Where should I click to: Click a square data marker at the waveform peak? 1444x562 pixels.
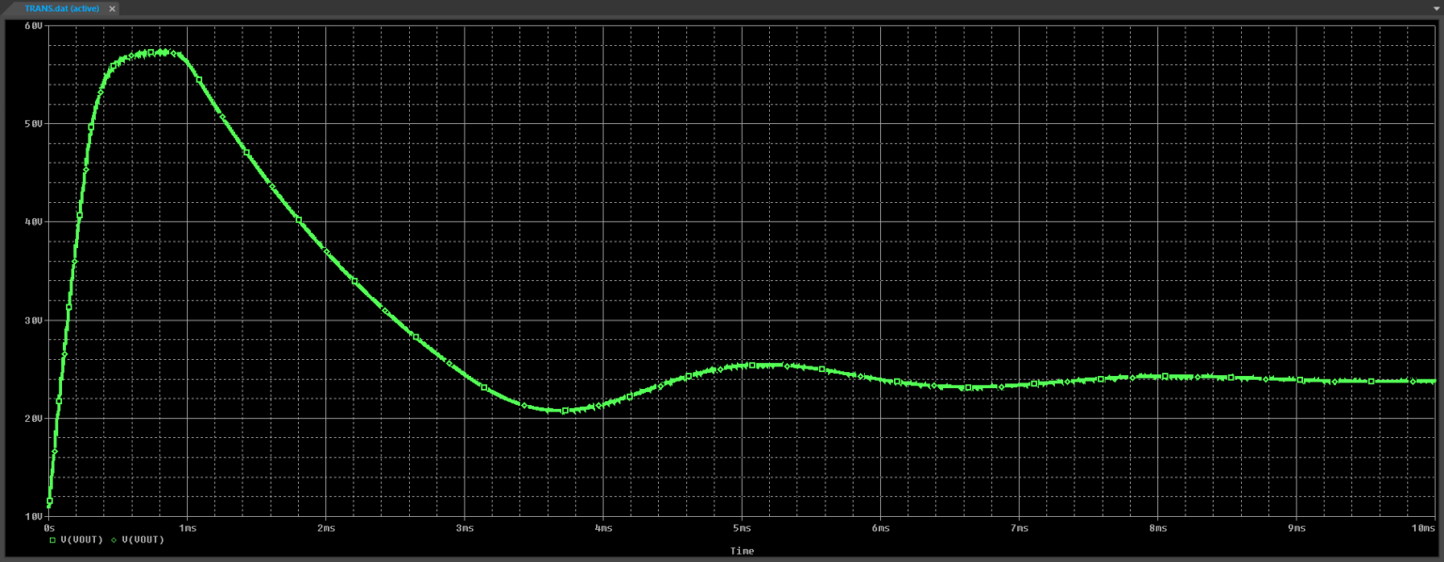(150, 52)
